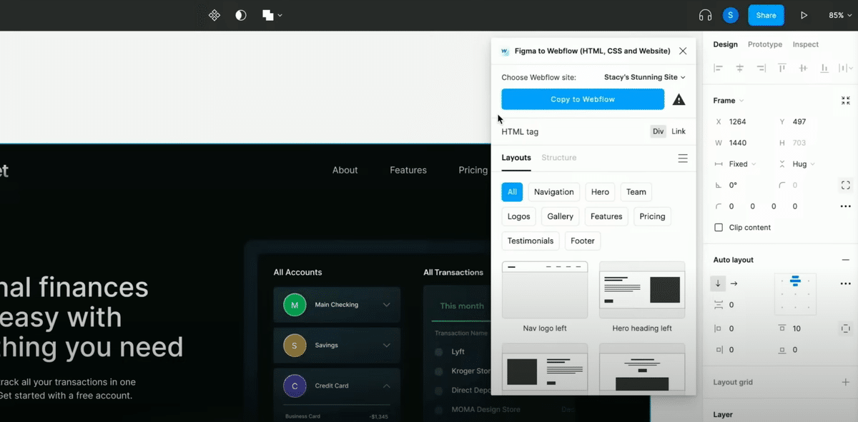Viewport: 858px width, 422px height.
Task: Click the X position field 1264
Action: click(x=737, y=121)
